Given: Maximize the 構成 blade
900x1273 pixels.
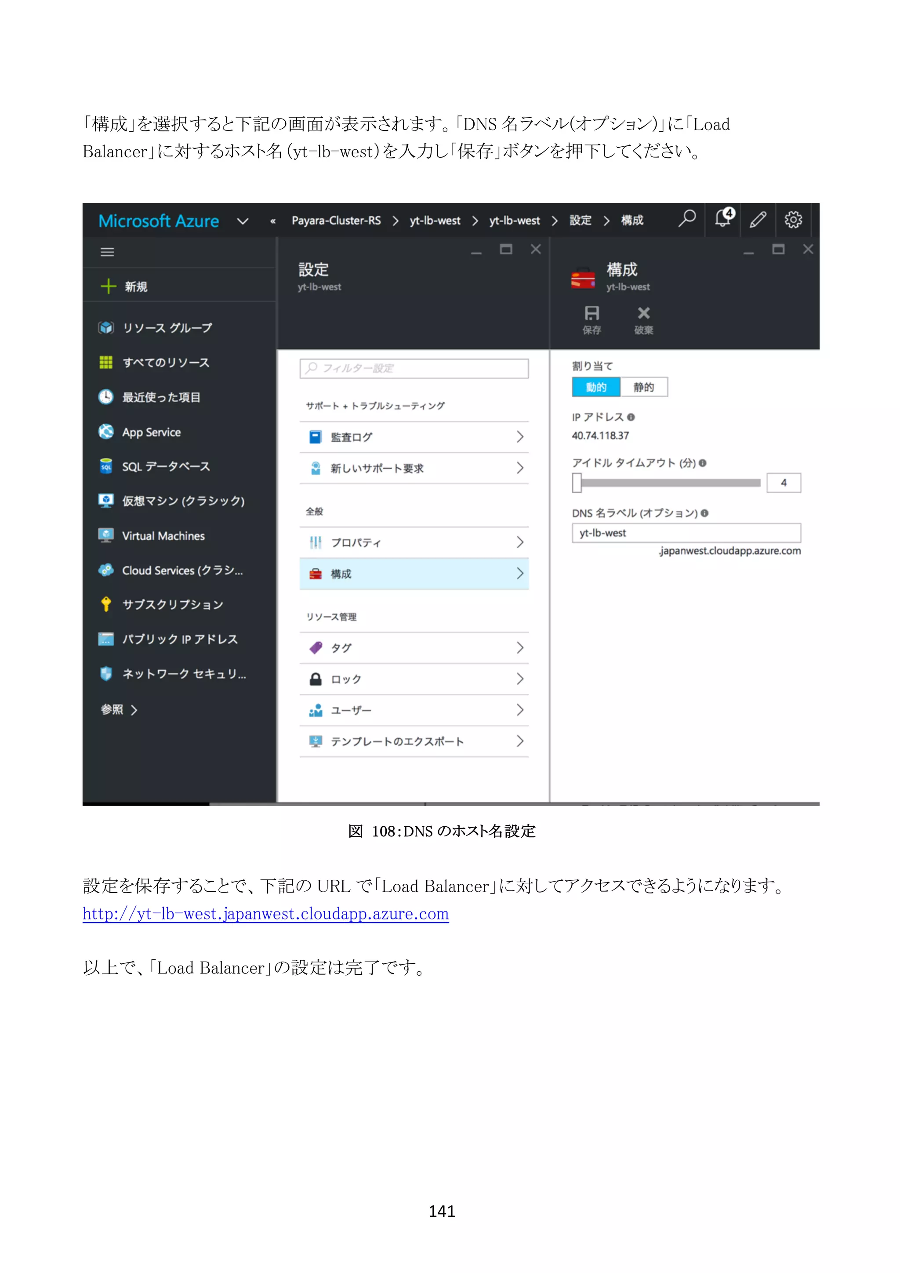Looking at the screenshot, I should click(x=779, y=250).
